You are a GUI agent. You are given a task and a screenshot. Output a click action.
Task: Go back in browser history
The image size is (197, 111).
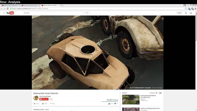2,9
